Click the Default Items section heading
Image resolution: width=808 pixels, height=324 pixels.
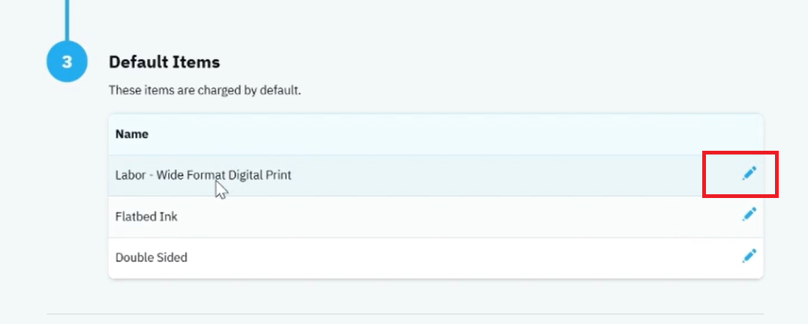coord(164,62)
